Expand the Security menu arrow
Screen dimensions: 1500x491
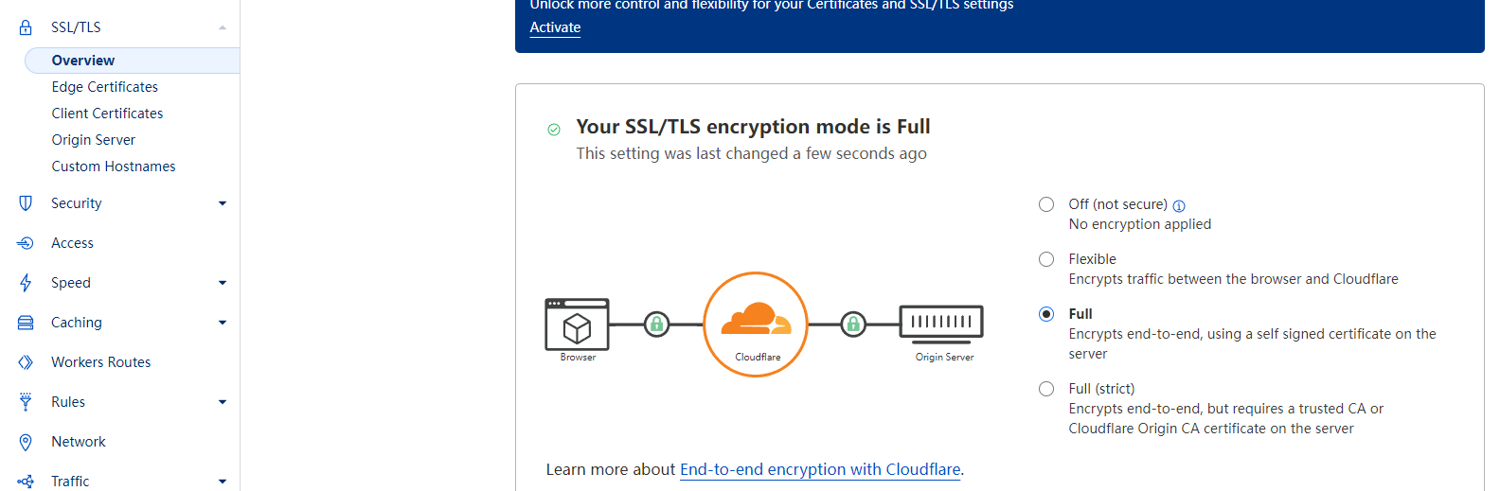(x=223, y=203)
